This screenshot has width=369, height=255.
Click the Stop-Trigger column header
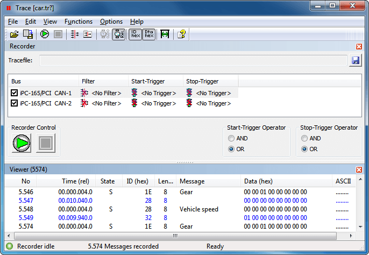[x=211, y=81]
